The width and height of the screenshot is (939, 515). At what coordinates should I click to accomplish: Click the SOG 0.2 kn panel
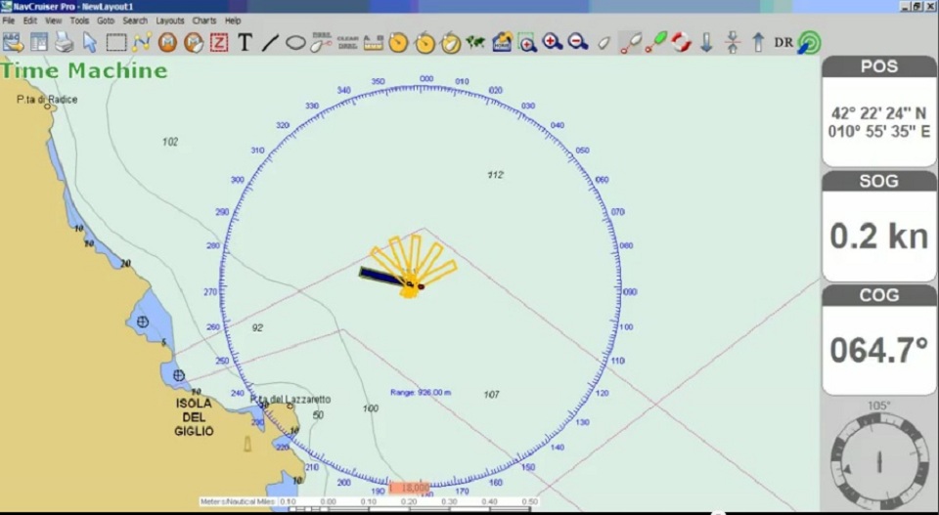[x=878, y=227]
